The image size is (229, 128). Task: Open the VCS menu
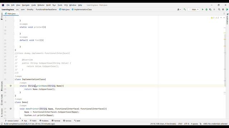click(66, 5)
